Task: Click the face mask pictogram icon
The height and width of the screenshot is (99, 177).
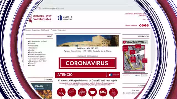Action: click(x=93, y=92)
